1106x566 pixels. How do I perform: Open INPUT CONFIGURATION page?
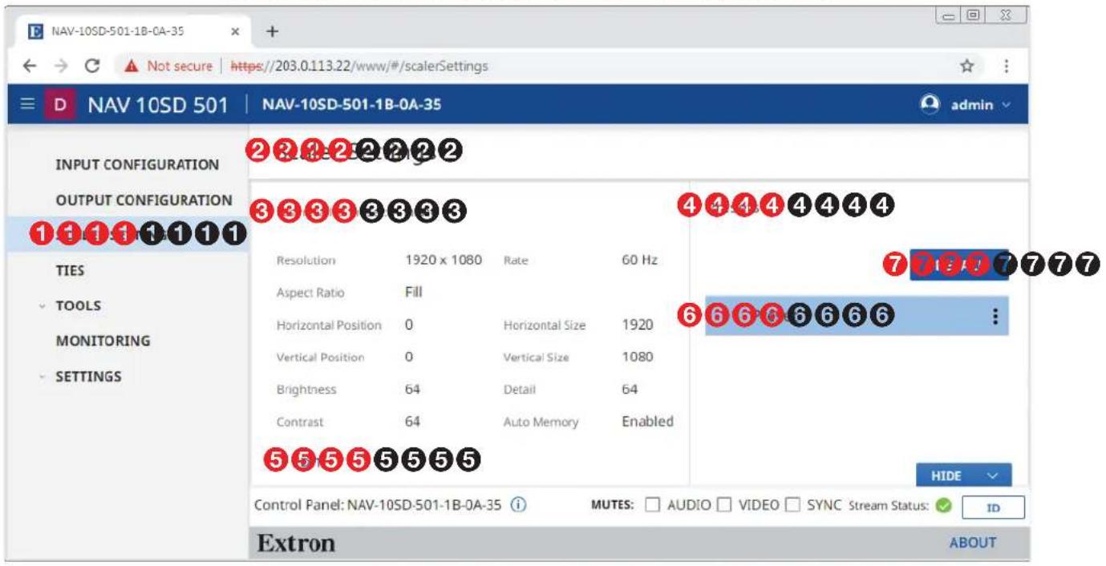tap(137, 164)
